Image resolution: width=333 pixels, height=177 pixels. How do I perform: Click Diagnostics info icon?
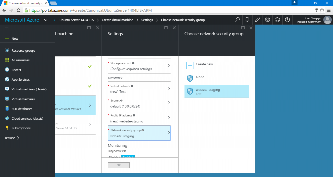pyautogui.click(x=125, y=151)
